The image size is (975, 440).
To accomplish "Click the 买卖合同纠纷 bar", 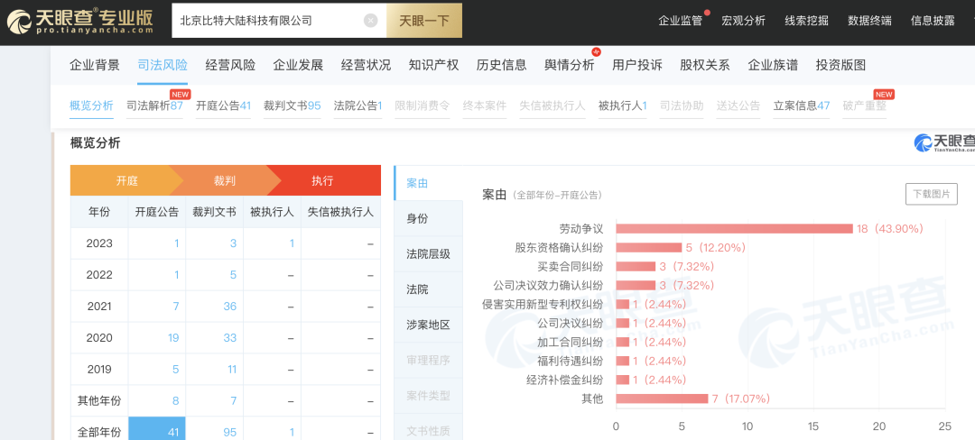I will tap(636, 266).
